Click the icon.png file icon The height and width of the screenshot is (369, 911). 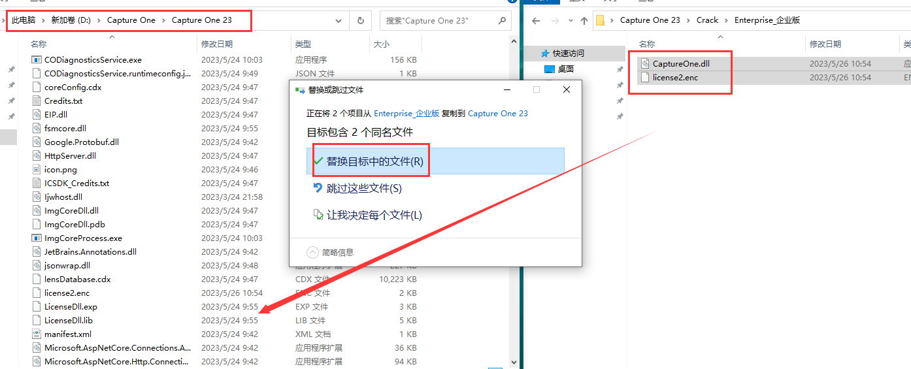click(37, 170)
